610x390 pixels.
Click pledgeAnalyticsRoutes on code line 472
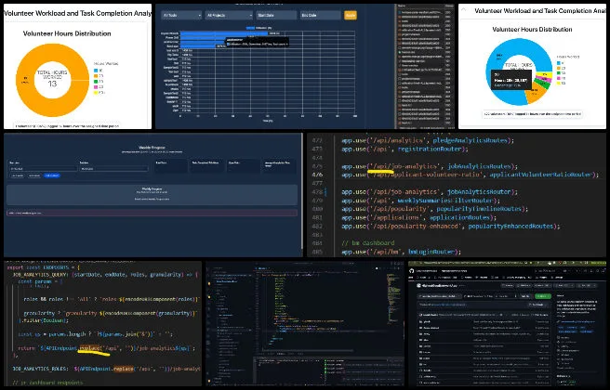(x=470, y=140)
